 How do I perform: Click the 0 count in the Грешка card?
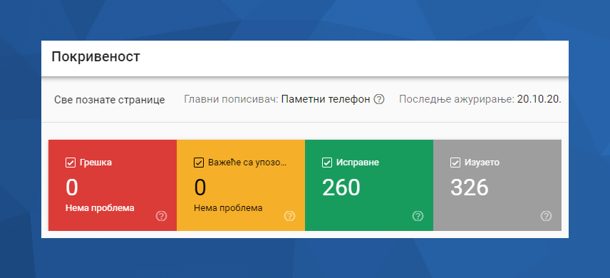[72, 187]
